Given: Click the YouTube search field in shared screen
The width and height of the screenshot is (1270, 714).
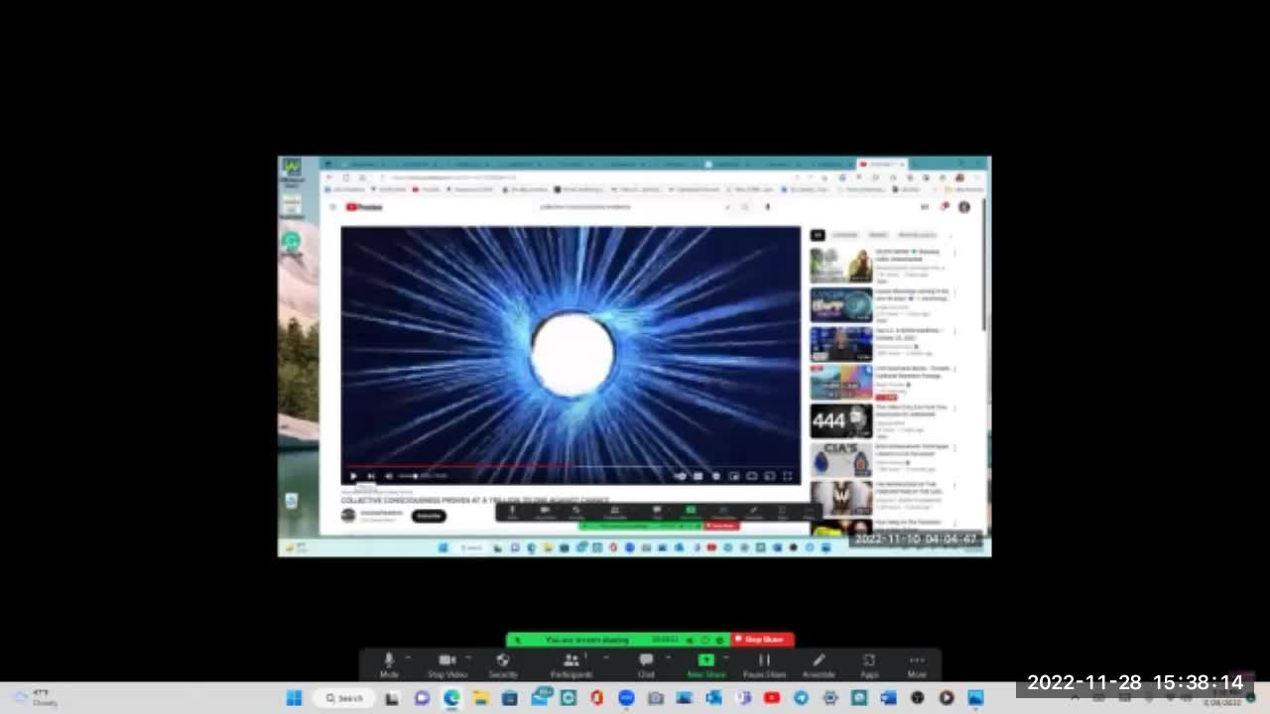Looking at the screenshot, I should coord(633,207).
